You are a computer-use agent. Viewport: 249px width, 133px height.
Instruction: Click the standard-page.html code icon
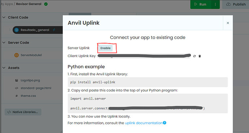tap(17, 88)
